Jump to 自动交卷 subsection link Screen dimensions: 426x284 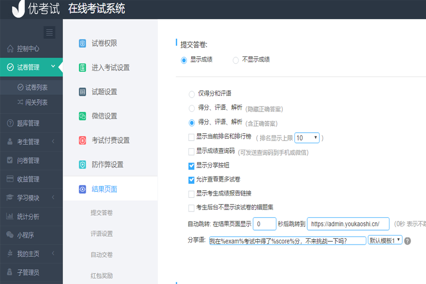tap(102, 255)
